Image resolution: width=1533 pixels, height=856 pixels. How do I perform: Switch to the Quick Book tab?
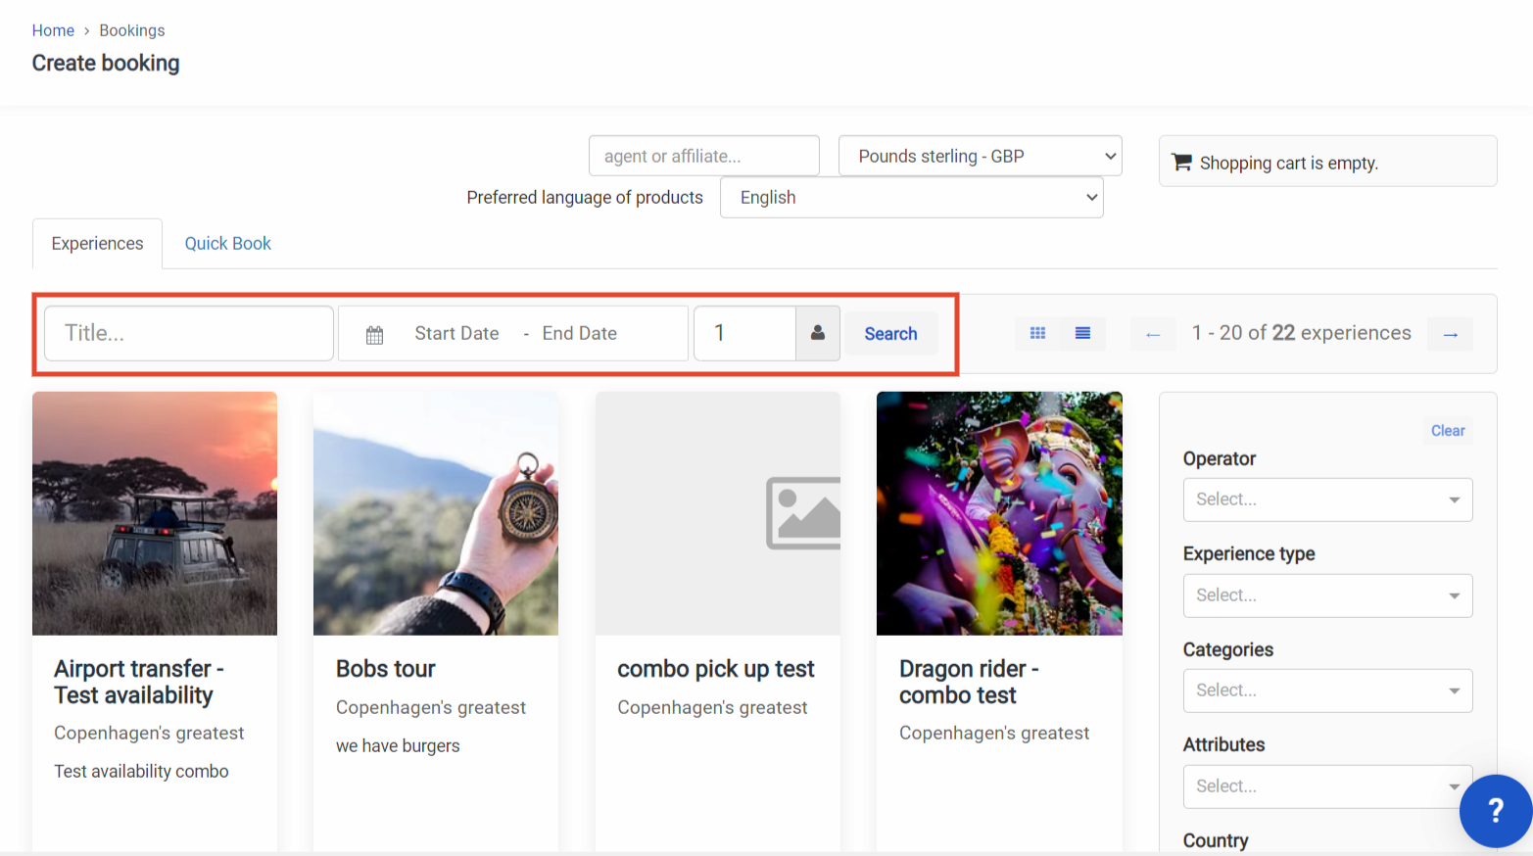228,244
